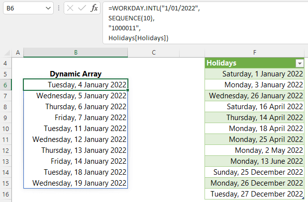Click the Select All corner triangle
308x202 pixels.
(7, 53)
